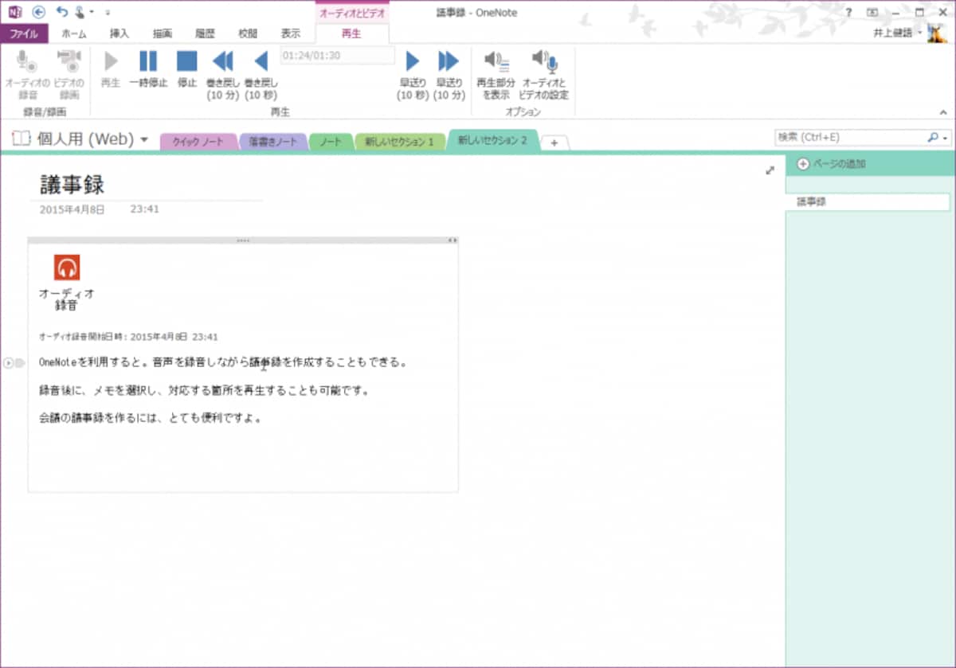Open the quick access toolbar customize dropdown

pos(108,13)
